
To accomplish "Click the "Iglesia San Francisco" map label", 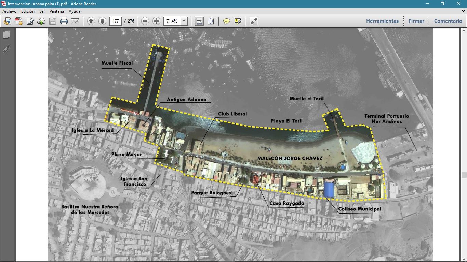I will click(x=134, y=181).
